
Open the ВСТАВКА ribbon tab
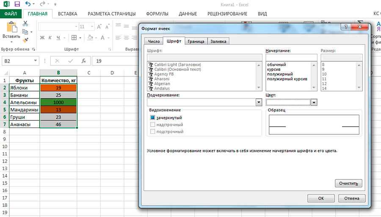pyautogui.click(x=68, y=14)
